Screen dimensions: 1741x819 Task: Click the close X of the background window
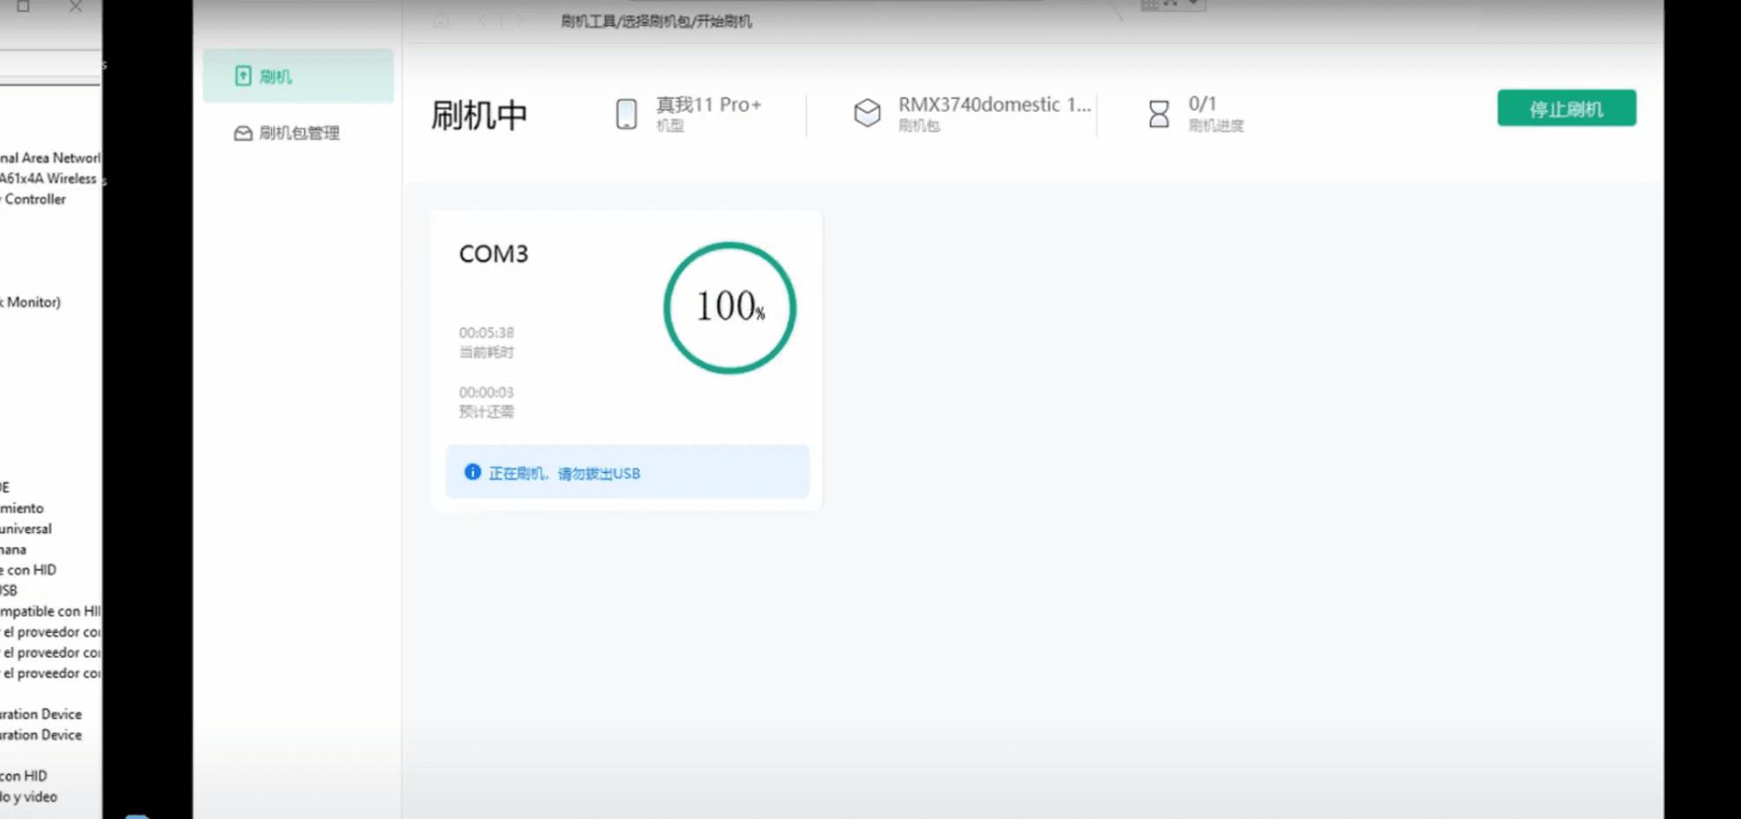click(76, 6)
